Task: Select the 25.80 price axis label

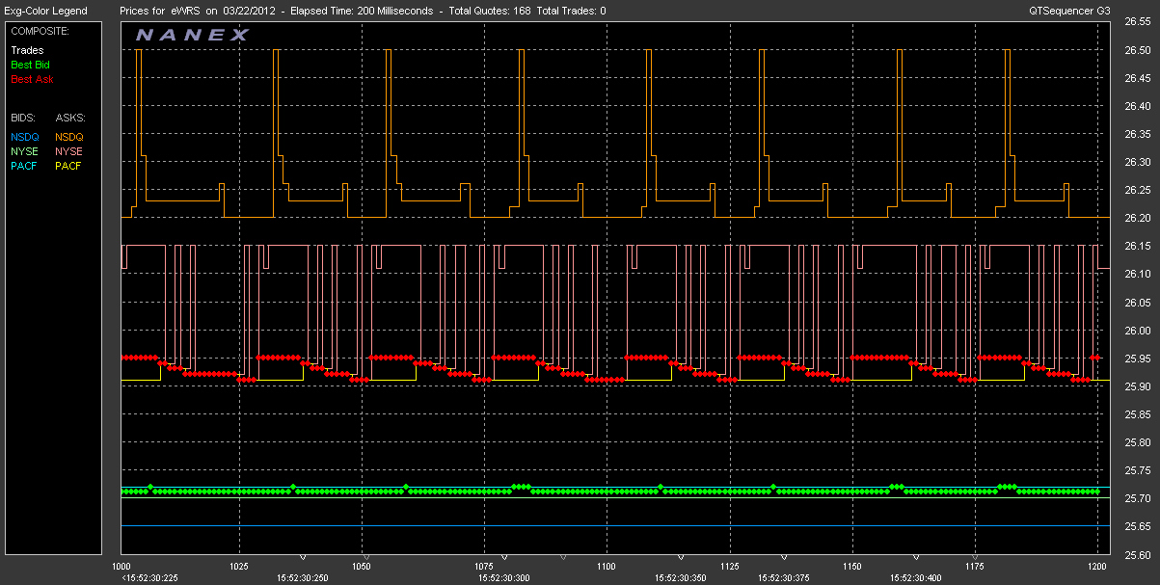Action: tap(1138, 442)
